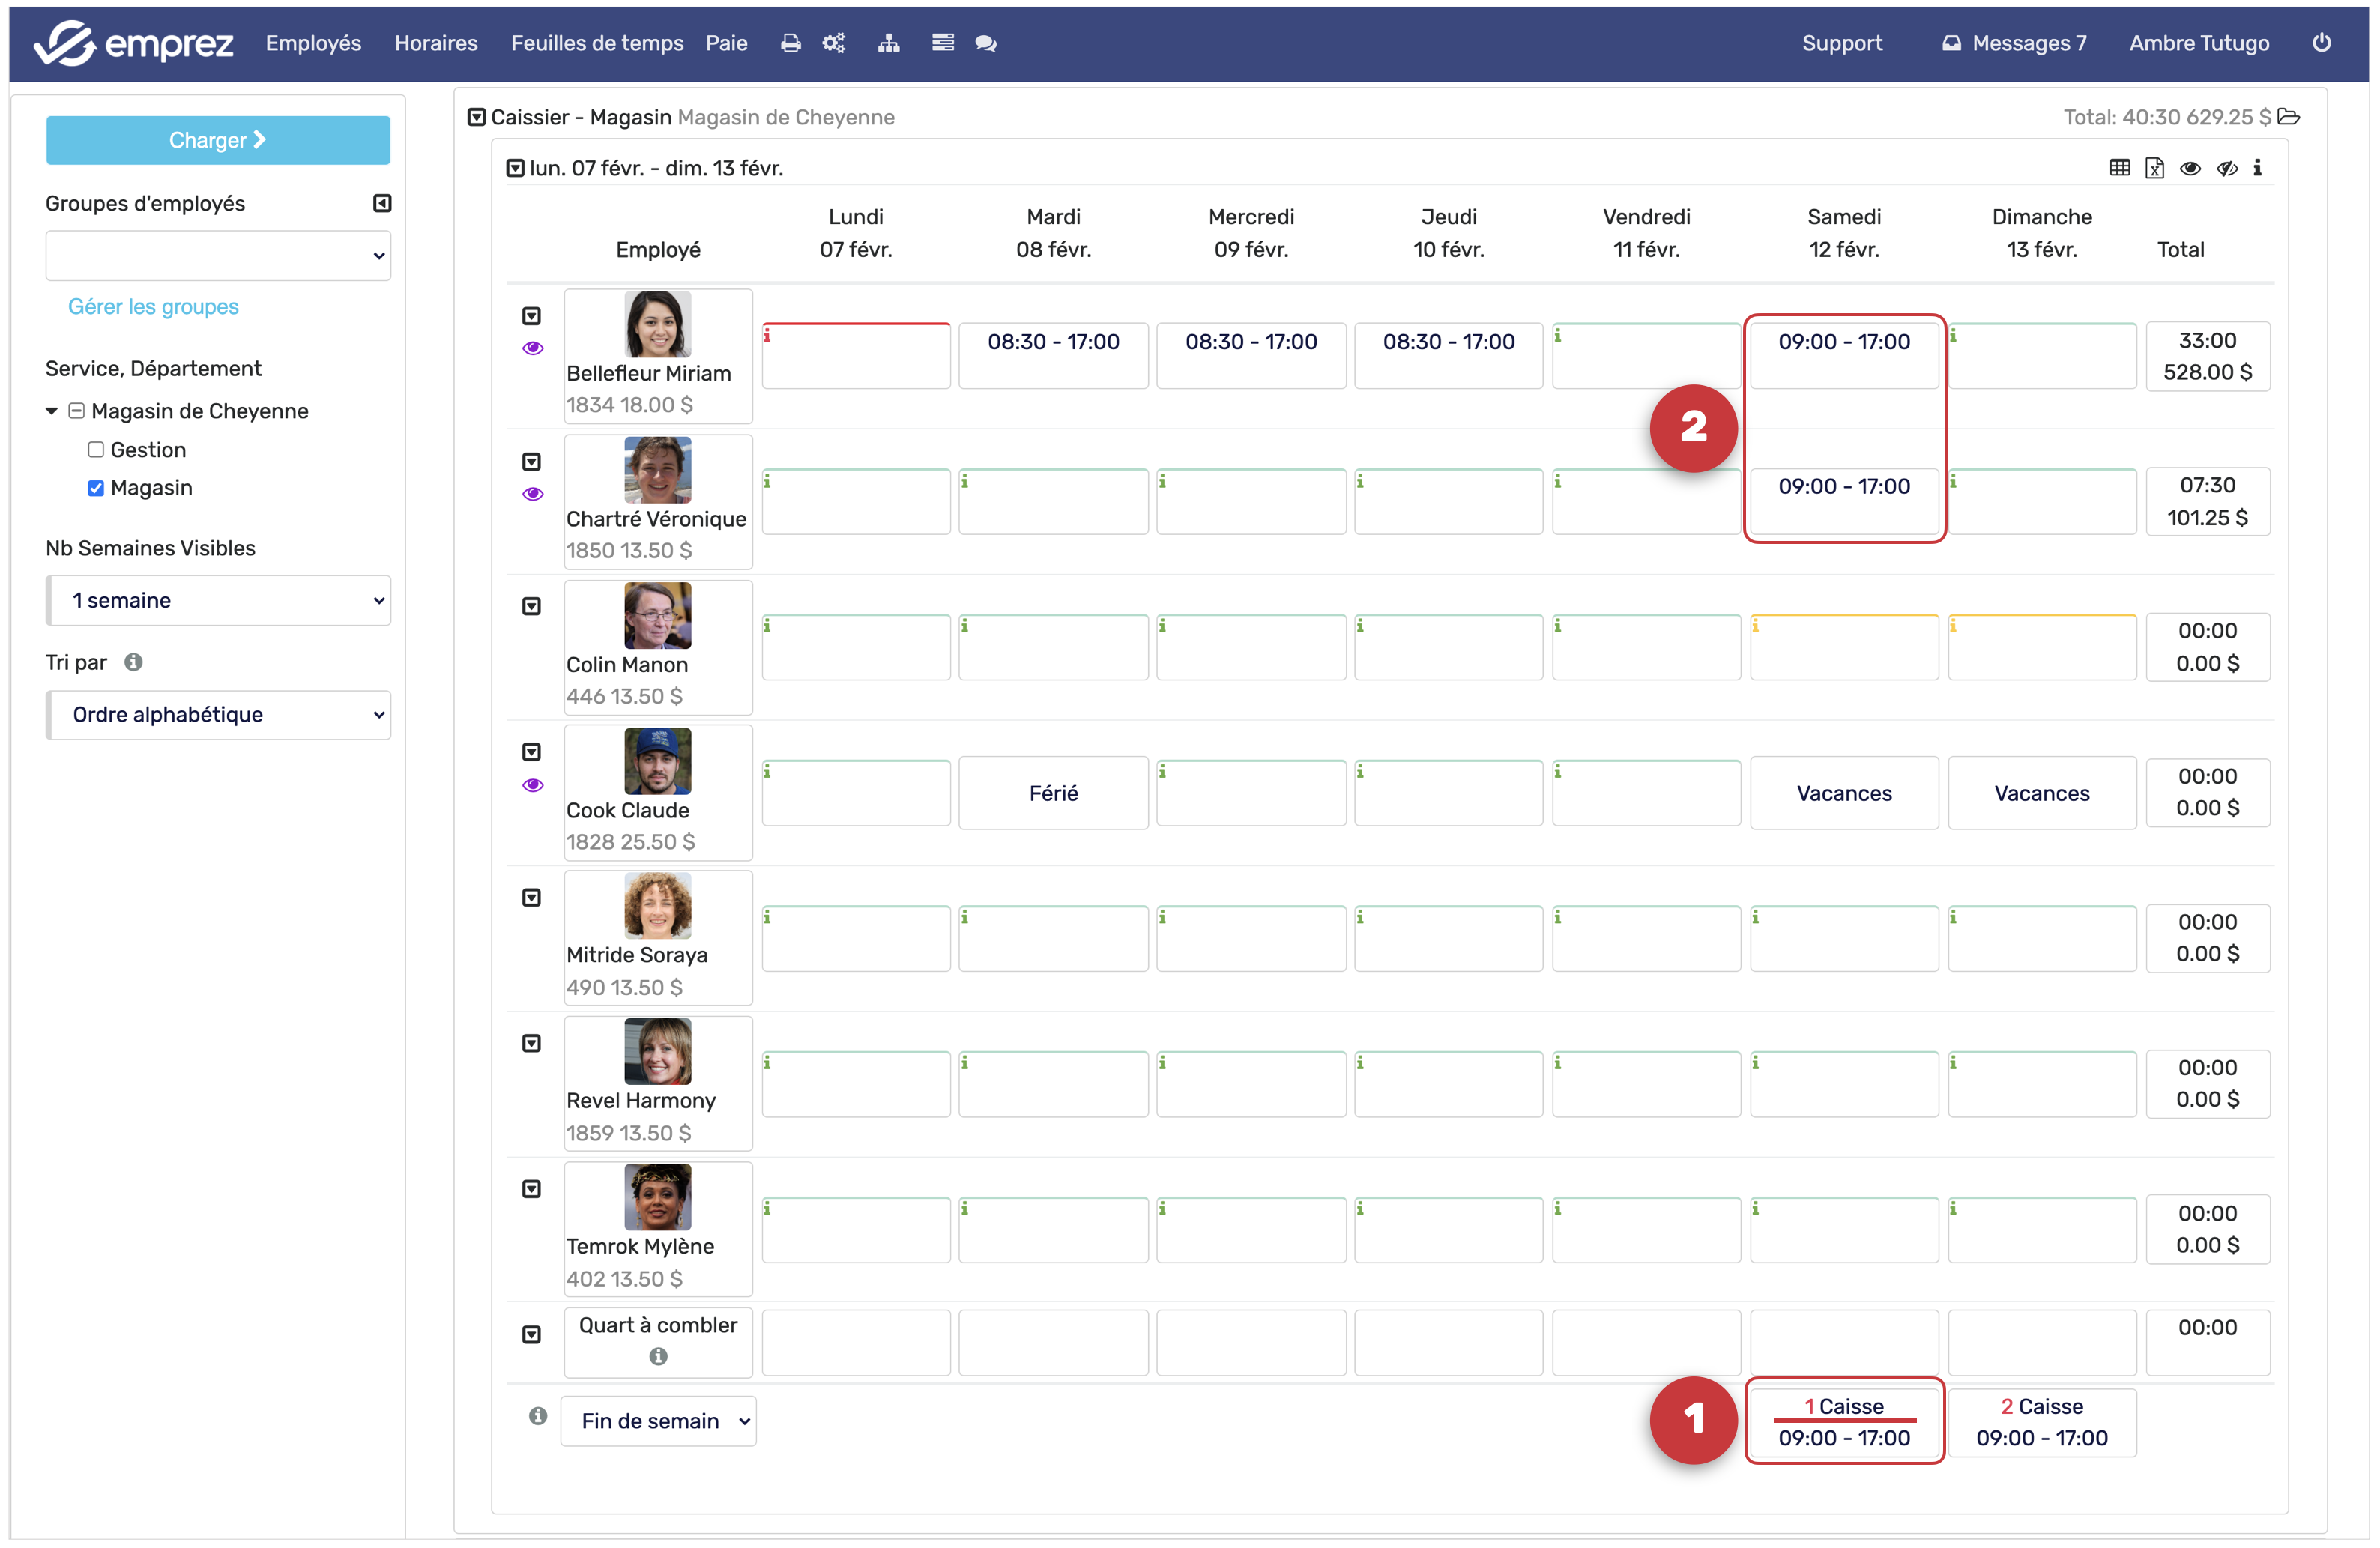Viewport: 2380px width, 1548px height.
Task: Export the week with the Excel file icon
Action: pos(2155,168)
